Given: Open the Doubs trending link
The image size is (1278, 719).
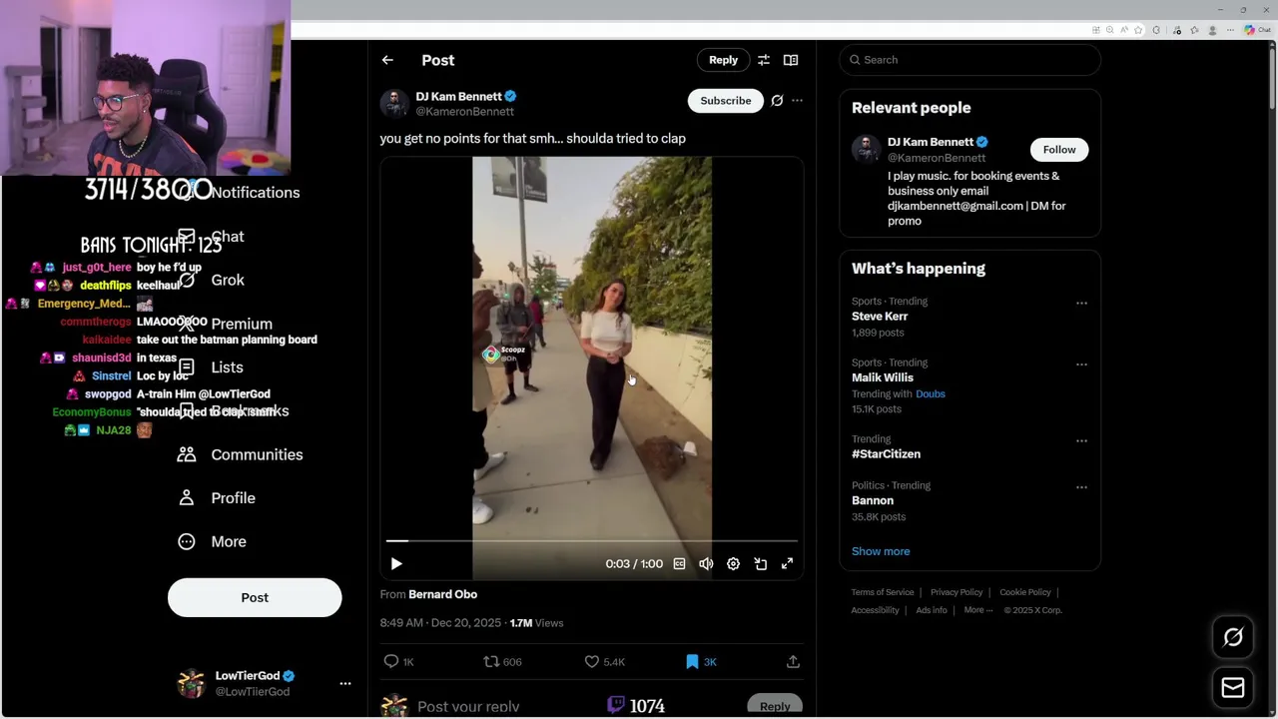Looking at the screenshot, I should point(931,393).
